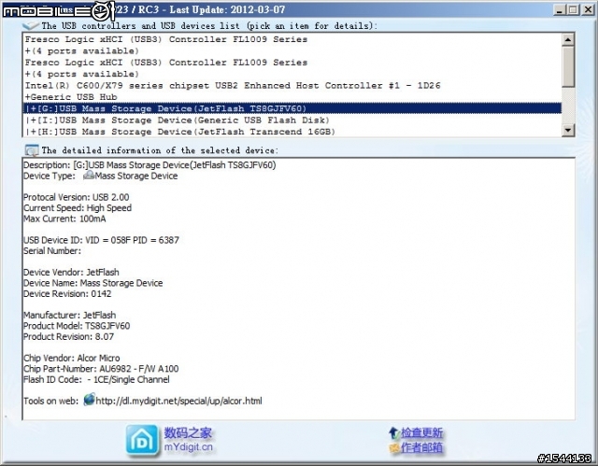
Task: Click the device list scrollbar thumb
Action: 568,67
